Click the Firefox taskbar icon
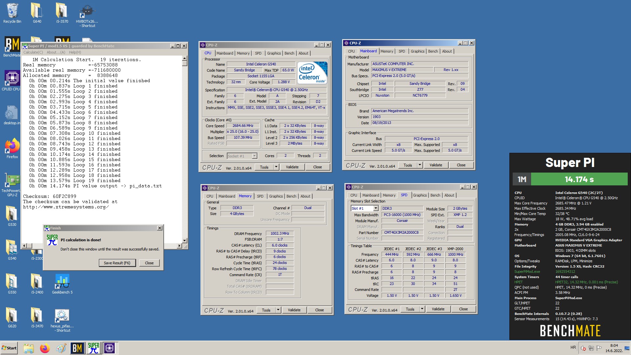Image resolution: width=631 pixels, height=355 pixels. [45, 348]
